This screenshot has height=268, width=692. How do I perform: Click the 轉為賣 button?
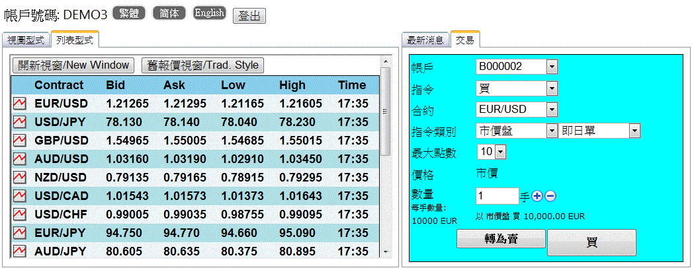pos(501,239)
